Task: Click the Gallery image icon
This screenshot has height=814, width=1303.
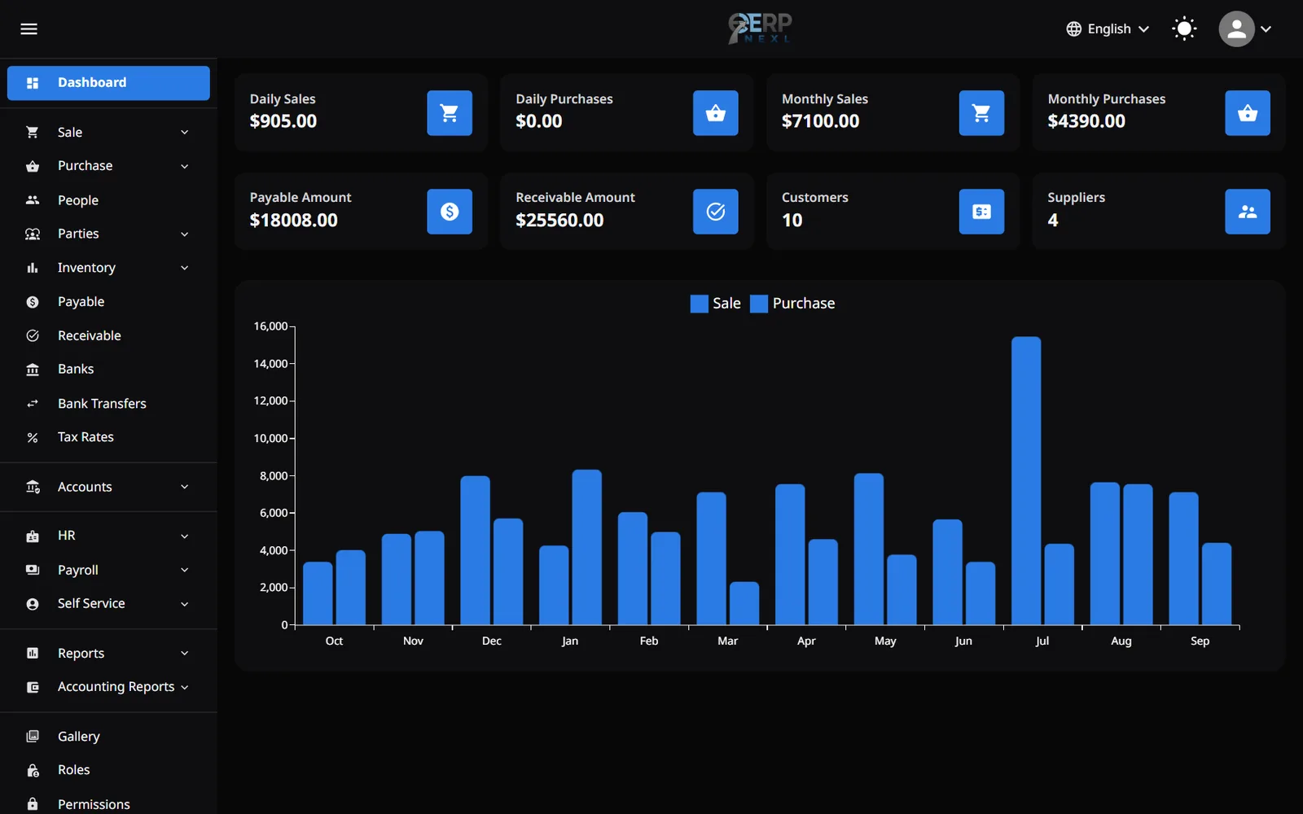Action: pyautogui.click(x=33, y=737)
